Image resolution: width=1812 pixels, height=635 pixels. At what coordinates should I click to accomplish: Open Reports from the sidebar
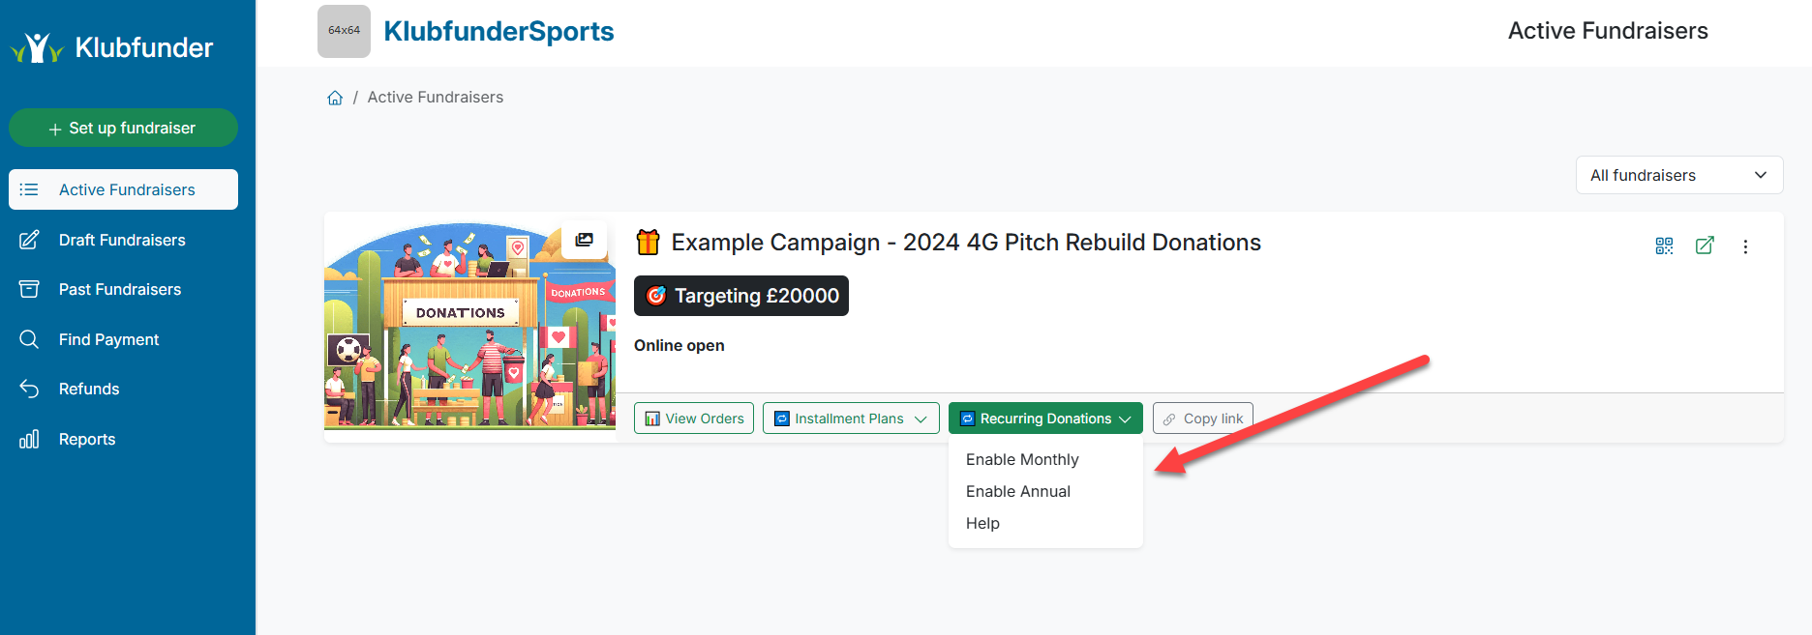pos(87,439)
